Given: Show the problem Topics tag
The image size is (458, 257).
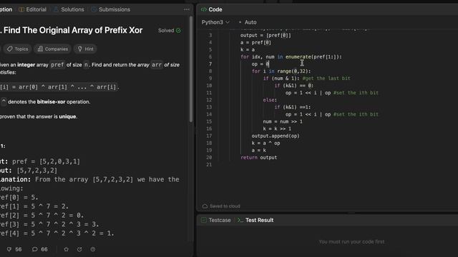Looking at the screenshot, I should [18, 49].
